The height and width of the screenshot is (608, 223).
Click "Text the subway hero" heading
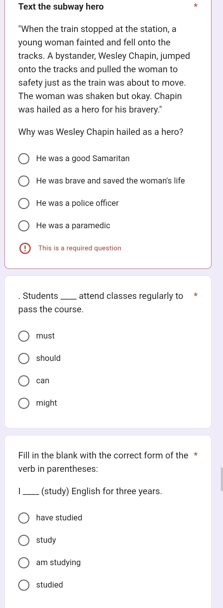tap(61, 7)
